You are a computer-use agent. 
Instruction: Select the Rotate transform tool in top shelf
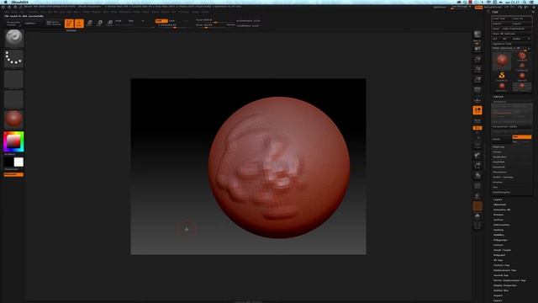109,23
